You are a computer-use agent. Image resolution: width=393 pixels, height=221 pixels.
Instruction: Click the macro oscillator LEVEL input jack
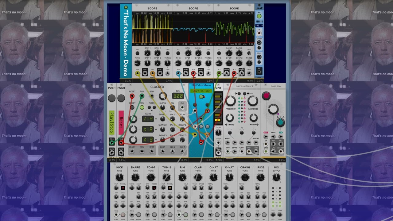(x=235, y=152)
